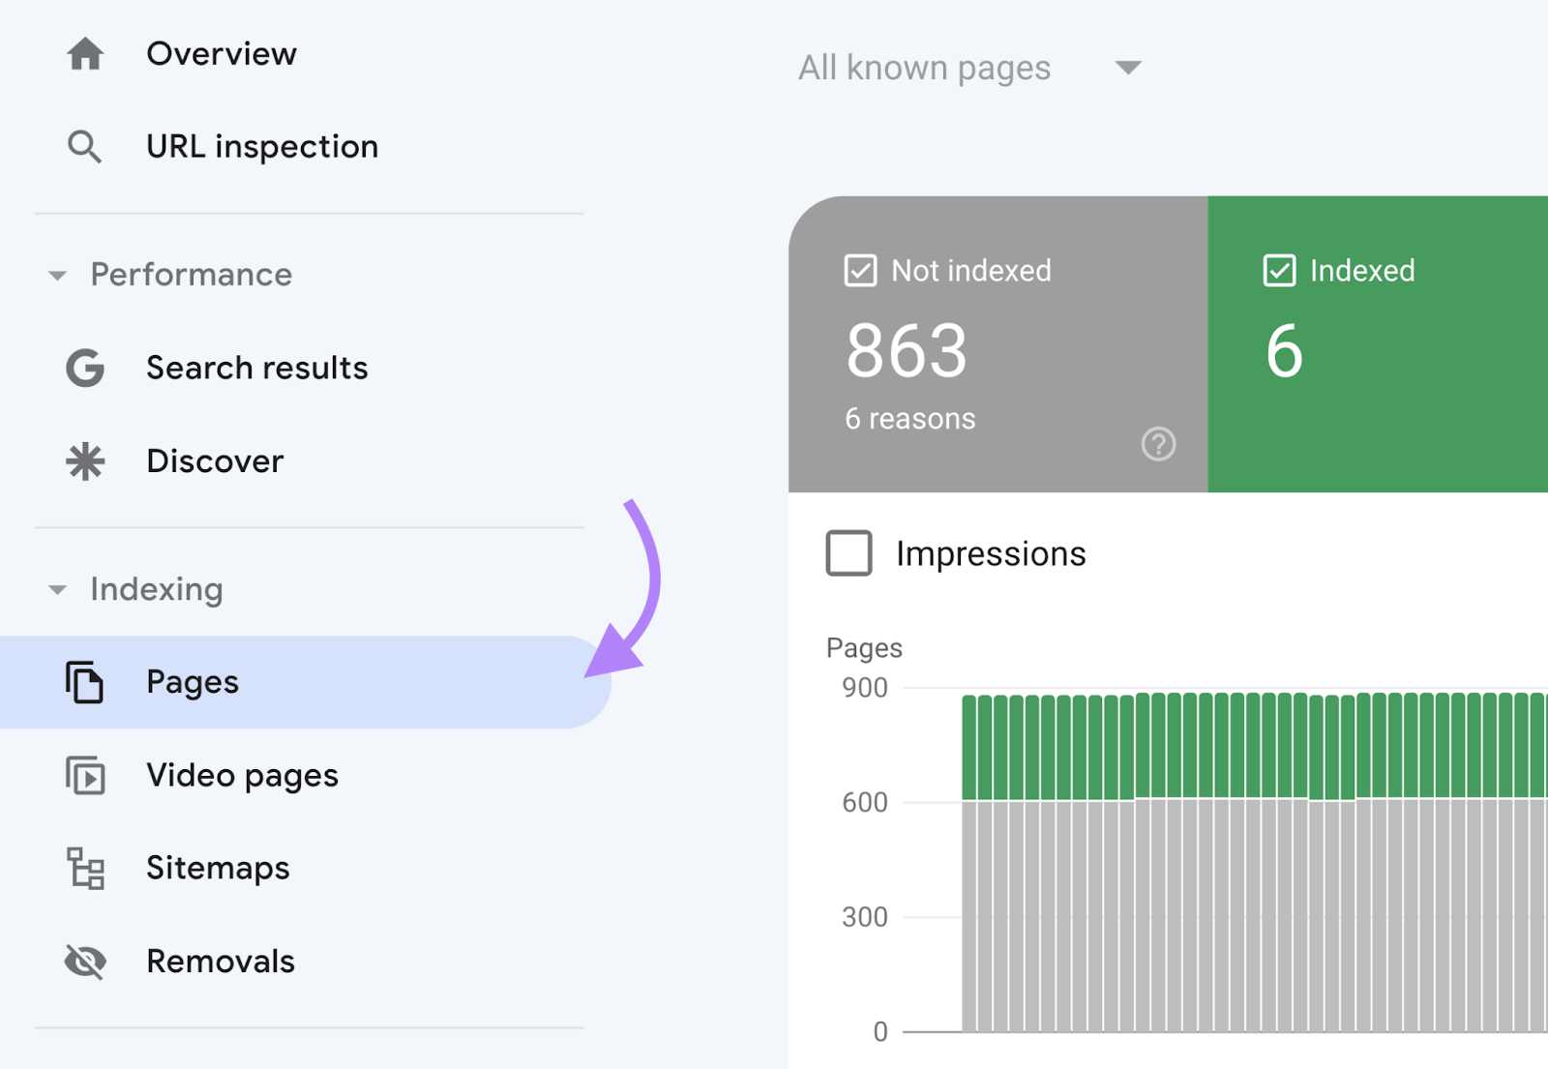Click the Indexing section heading
This screenshot has height=1069, width=1548.
point(157,590)
